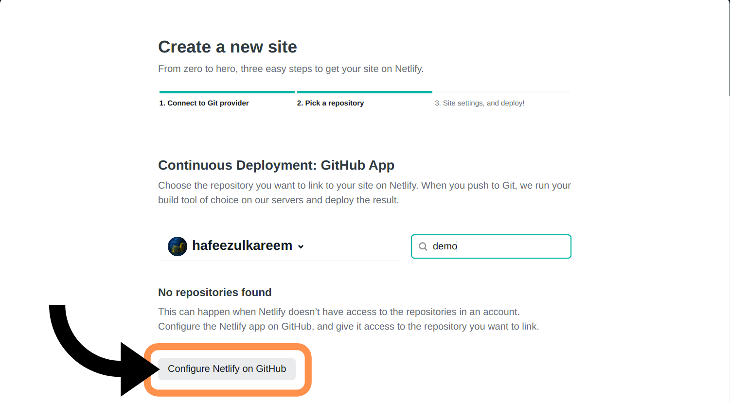The height and width of the screenshot is (403, 730).
Task: Click the unfilled progress segment above step 3
Action: tap(502, 92)
